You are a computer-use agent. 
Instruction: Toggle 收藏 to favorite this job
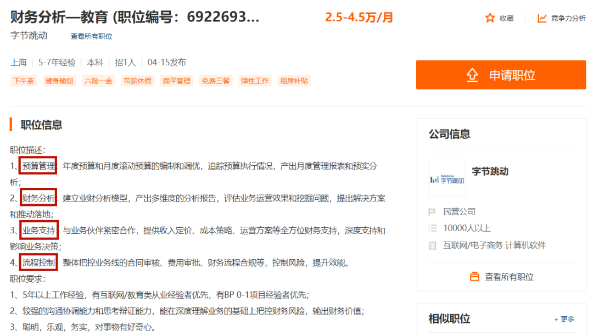point(506,18)
